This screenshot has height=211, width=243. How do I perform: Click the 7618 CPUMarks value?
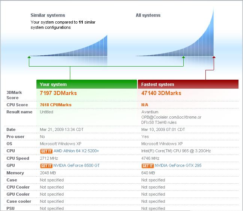56,105
